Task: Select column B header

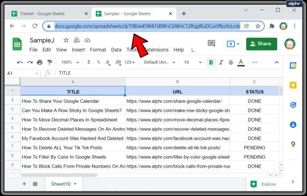Action: pos(178,82)
